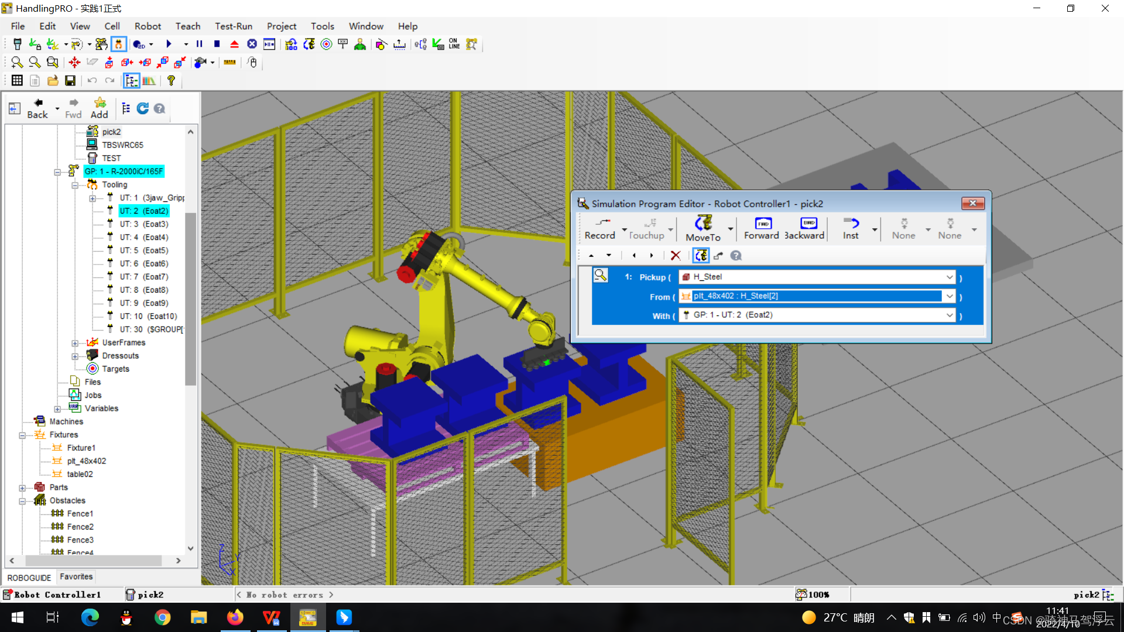Select UT: 5 (Eoat5) in tree
The image size is (1124, 632).
click(x=144, y=250)
